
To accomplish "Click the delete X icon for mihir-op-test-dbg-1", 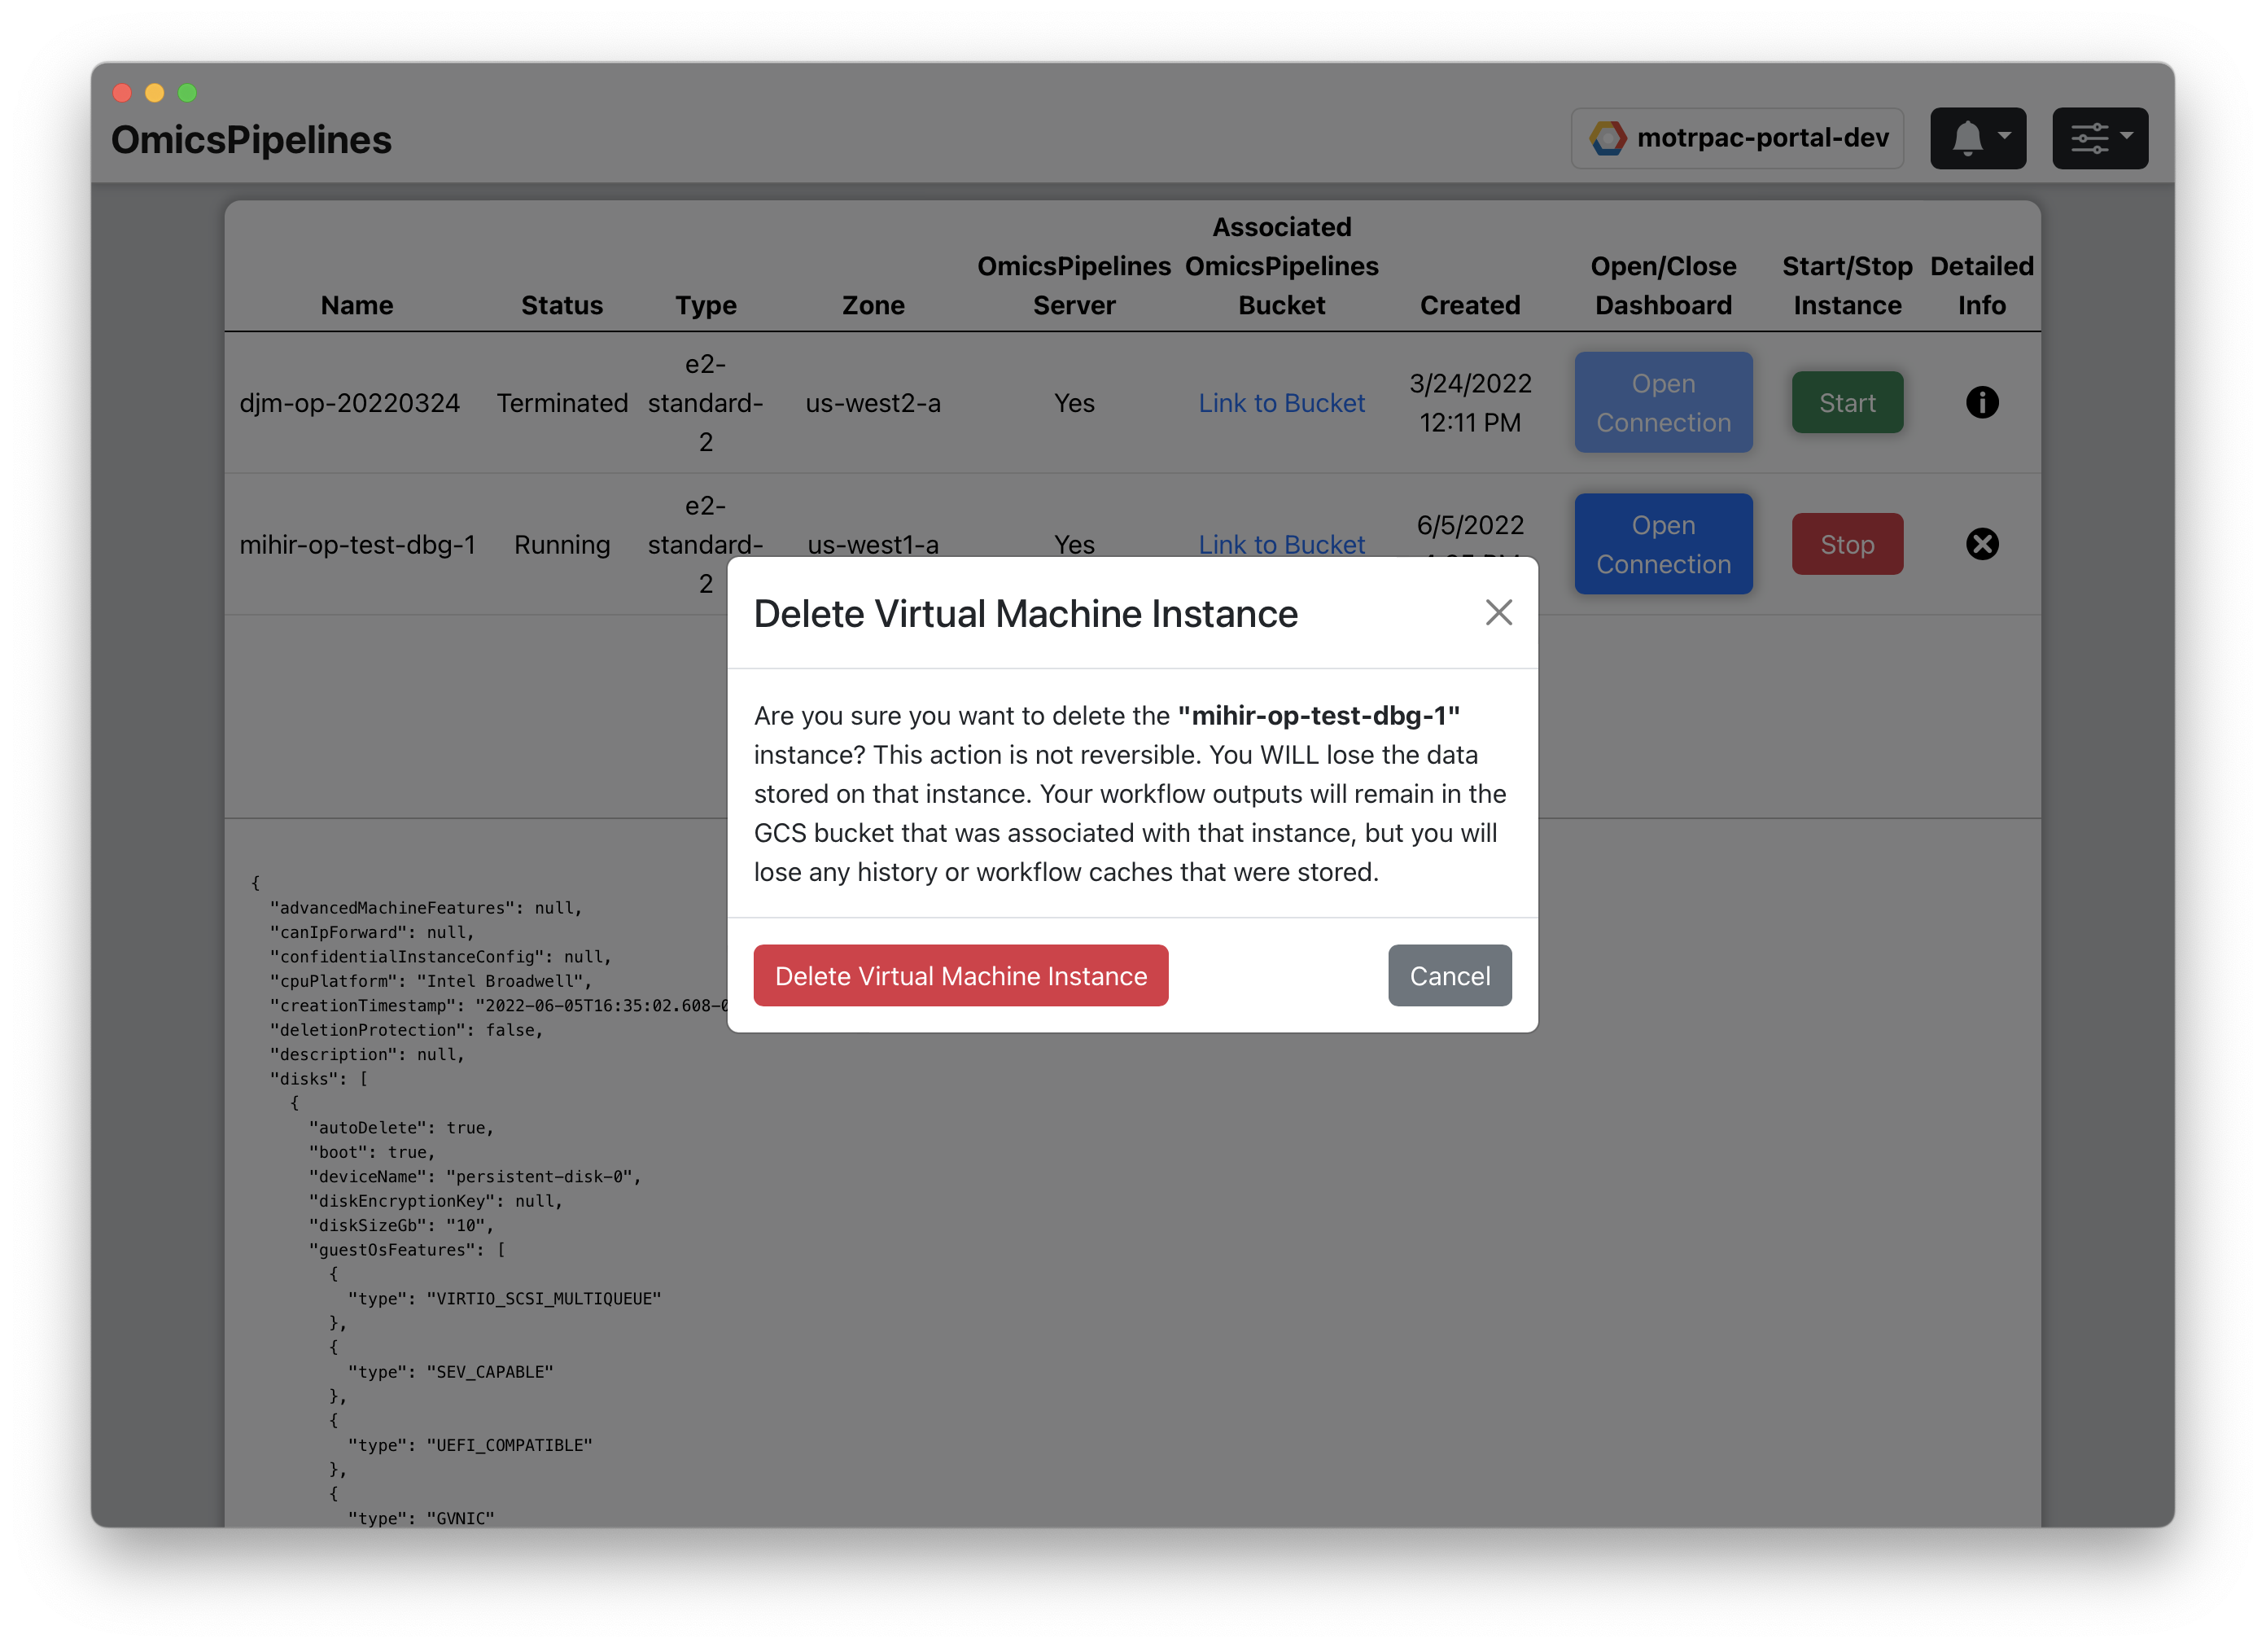I will point(1983,544).
